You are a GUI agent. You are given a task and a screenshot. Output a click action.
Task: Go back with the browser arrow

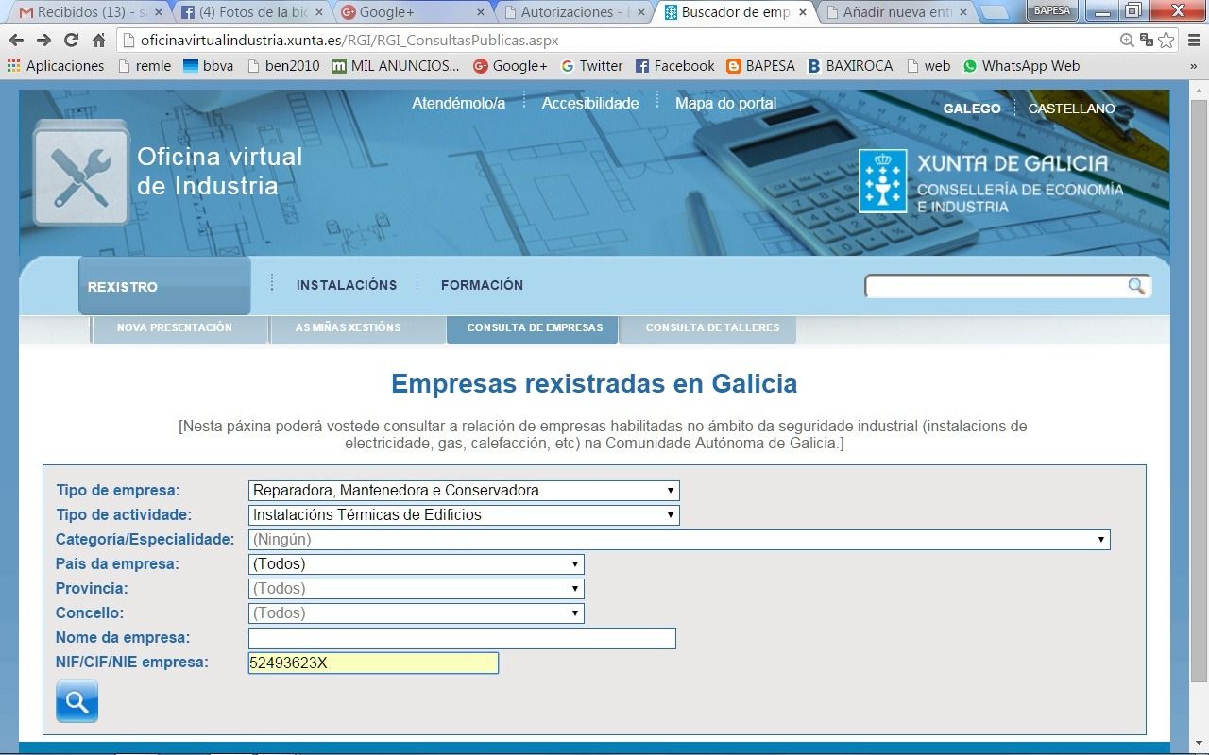click(16, 41)
